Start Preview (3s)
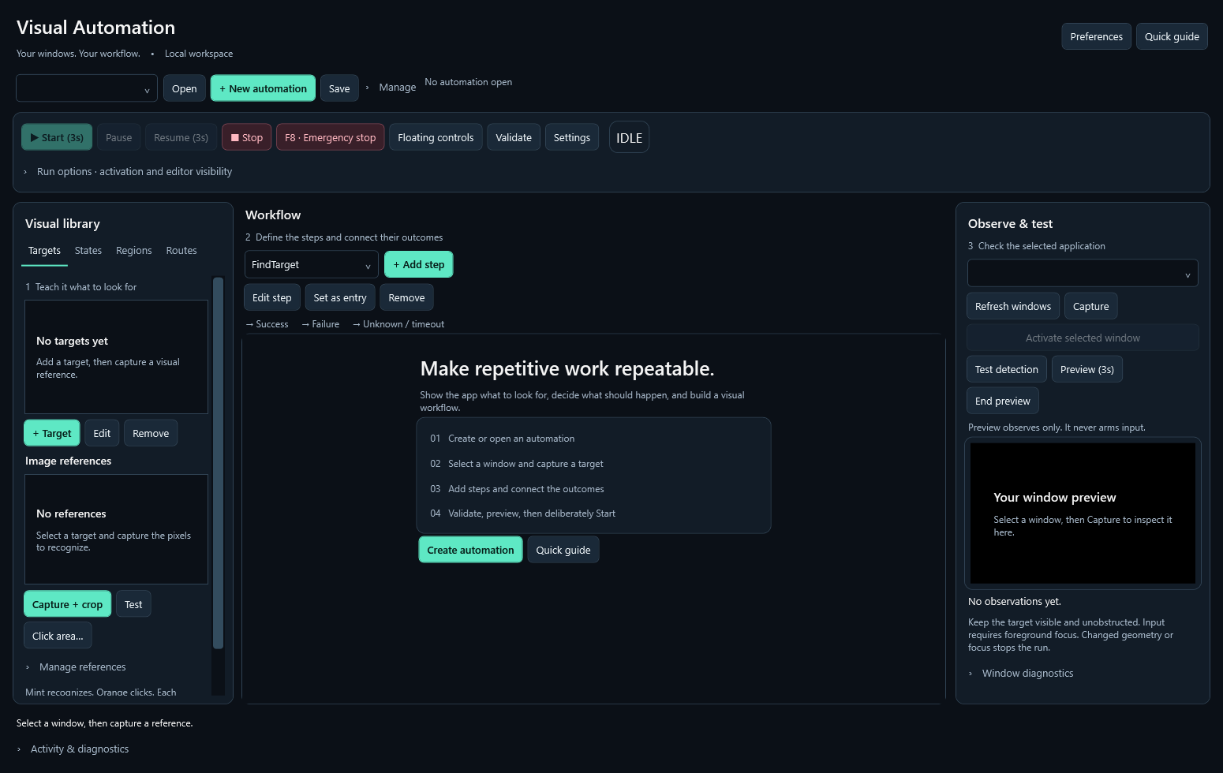 pos(1087,369)
